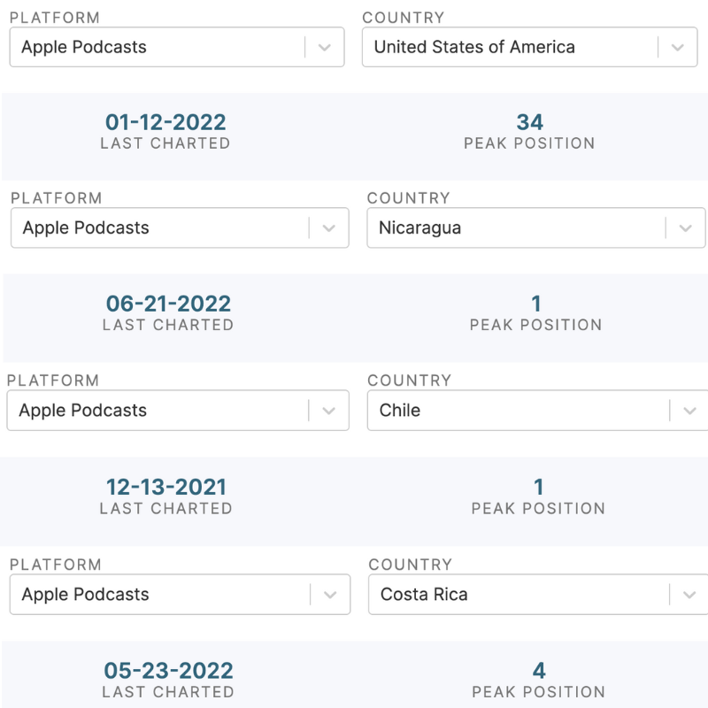Click platform chevron in the Chile row
The width and height of the screenshot is (708, 708).
coord(329,411)
